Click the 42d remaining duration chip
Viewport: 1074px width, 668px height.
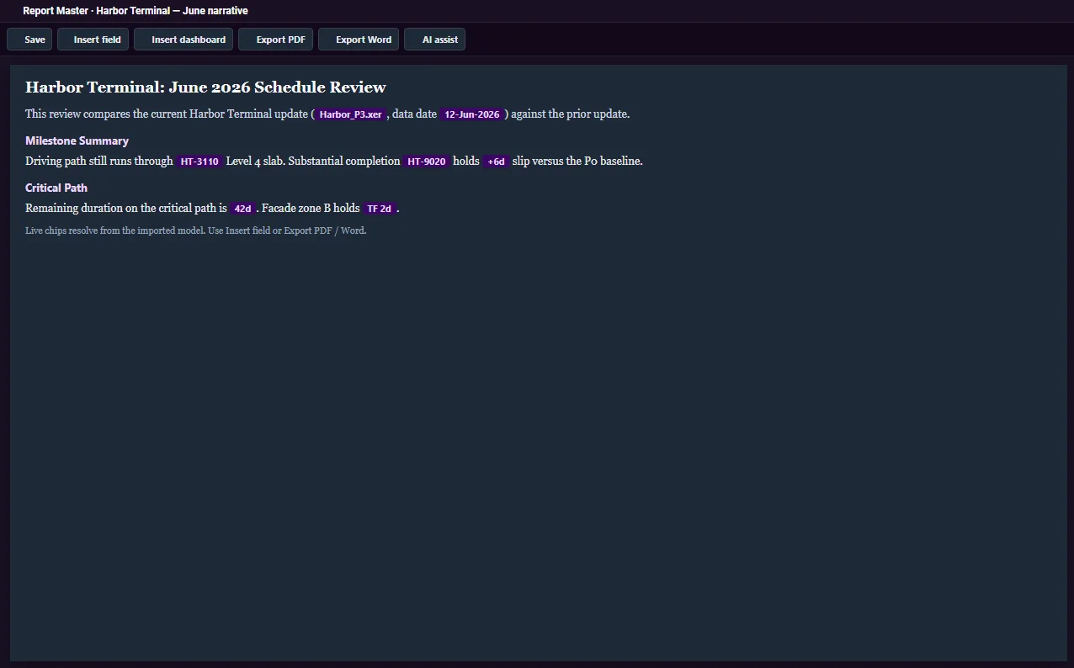pyautogui.click(x=242, y=209)
